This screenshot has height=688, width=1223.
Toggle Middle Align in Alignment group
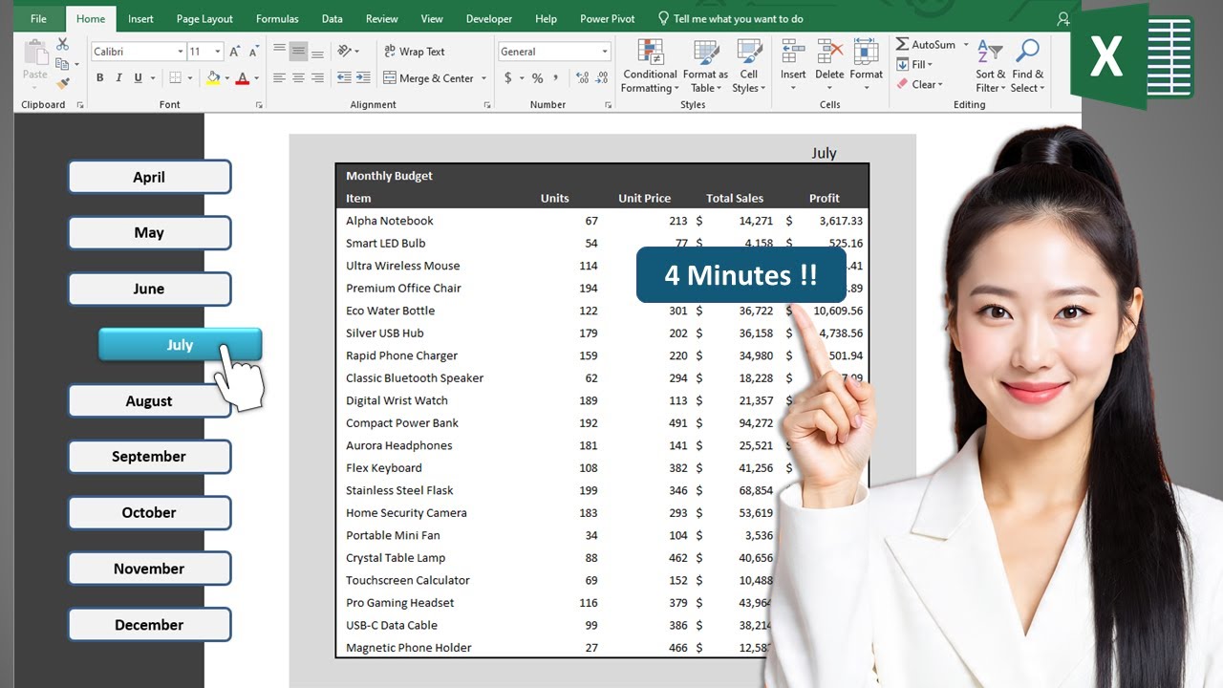[x=298, y=52]
